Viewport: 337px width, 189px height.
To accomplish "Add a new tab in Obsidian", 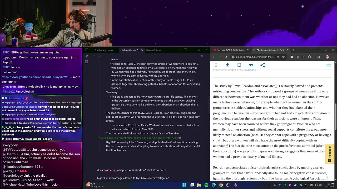I will click(x=174, y=50).
